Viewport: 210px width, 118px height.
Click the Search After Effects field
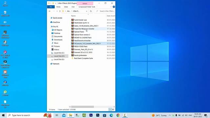click(105, 11)
